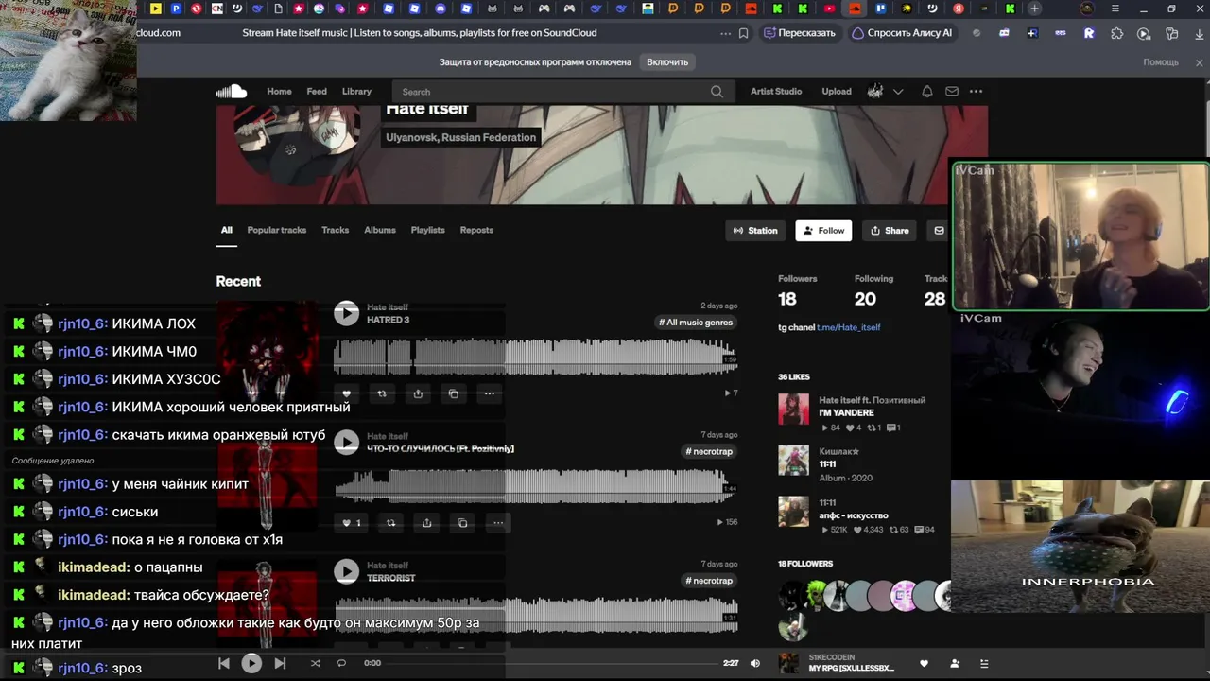Seek within the HATRED 3 waveform

tap(534, 358)
